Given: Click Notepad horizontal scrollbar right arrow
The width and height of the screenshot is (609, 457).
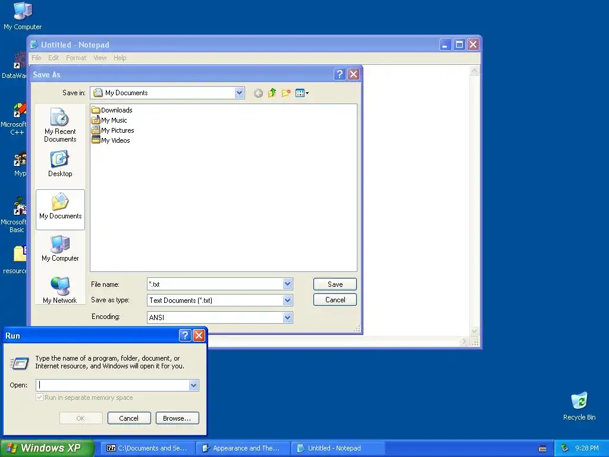Looking at the screenshot, I should click(464, 342).
